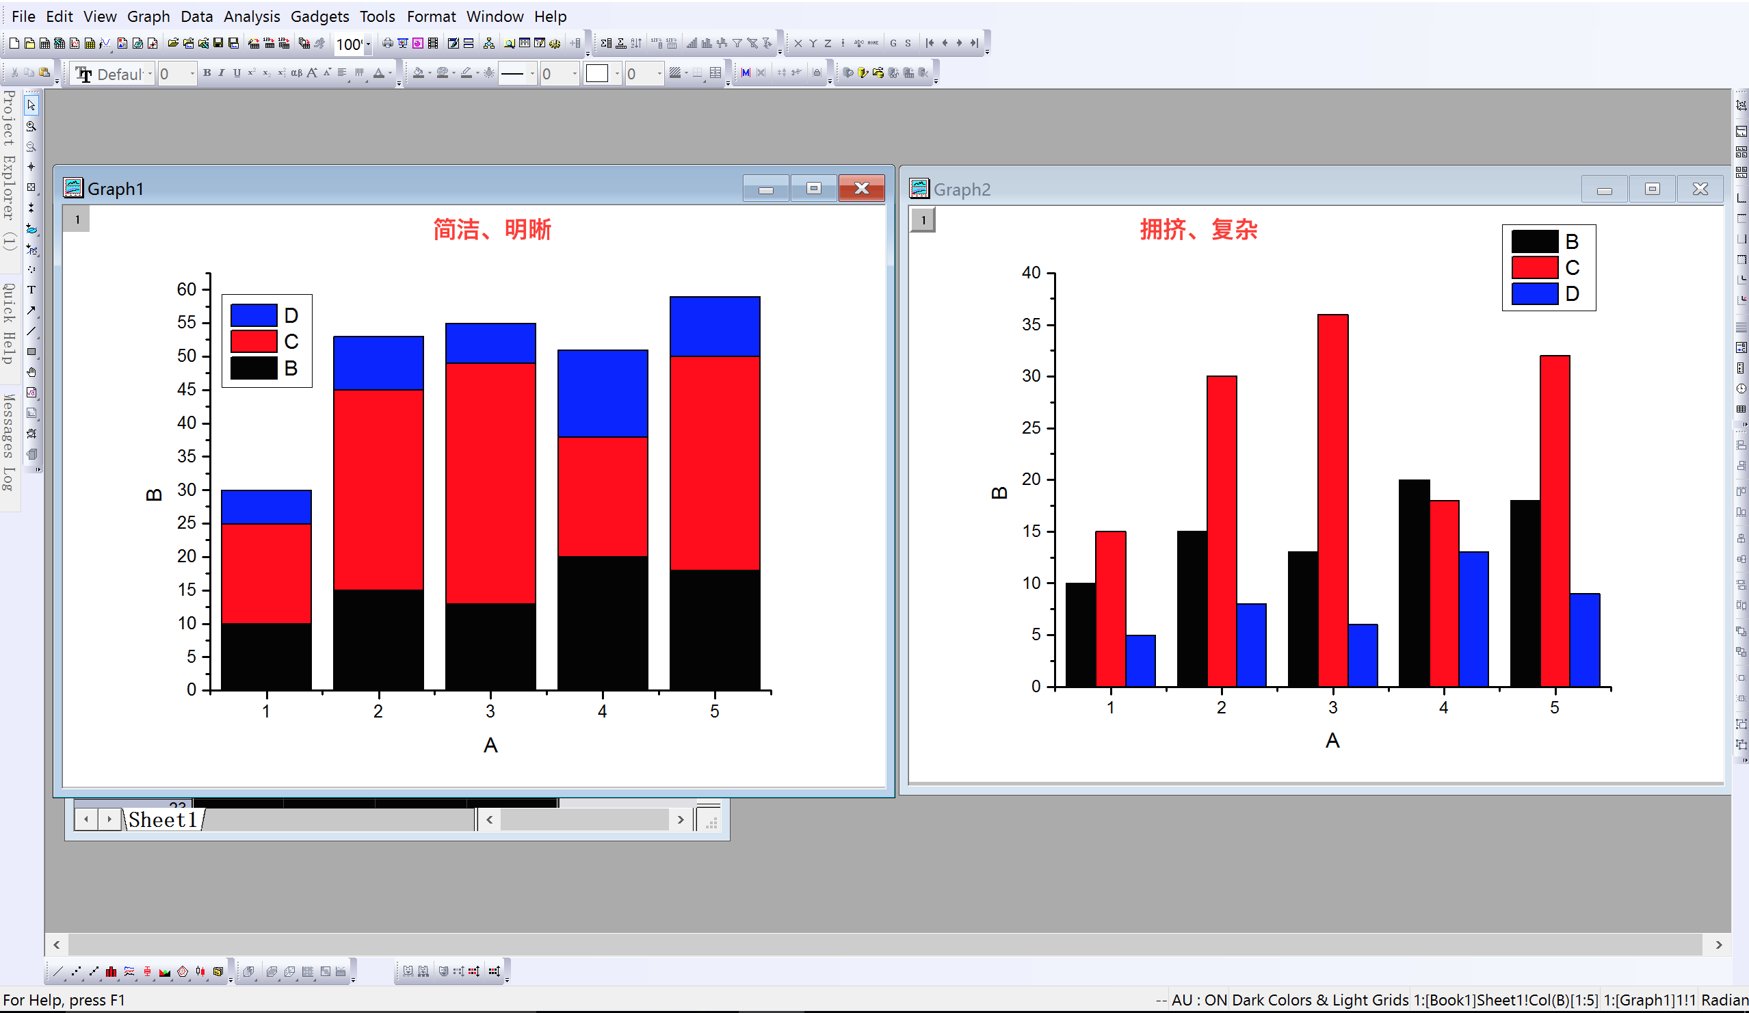Screen dimensions: 1749x1013
Task: Click the New Project icon
Action: click(x=14, y=43)
